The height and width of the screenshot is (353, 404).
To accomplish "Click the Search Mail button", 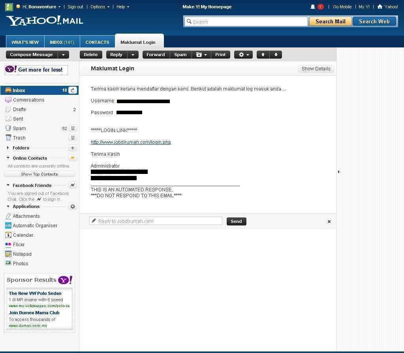I will coord(330,21).
